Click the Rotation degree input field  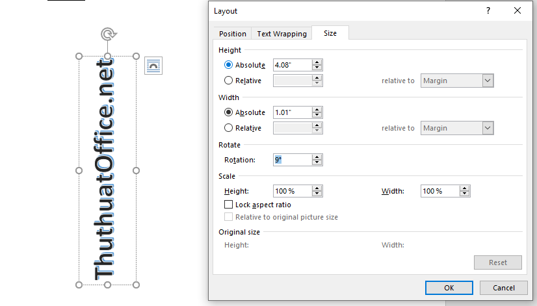[292, 160]
